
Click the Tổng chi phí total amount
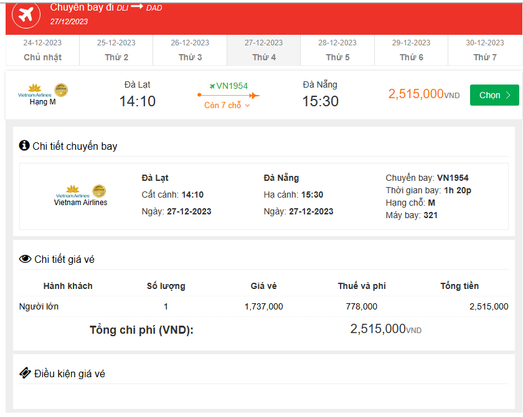coord(385,329)
